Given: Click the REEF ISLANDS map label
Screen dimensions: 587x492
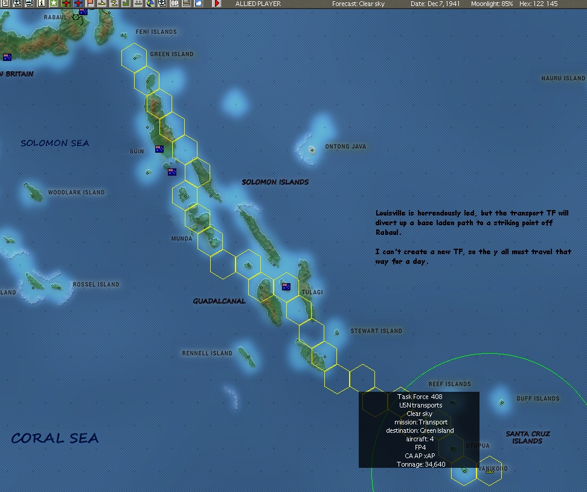Looking at the screenshot, I should pos(449,384).
